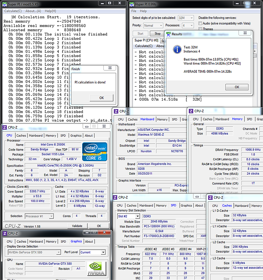Click the Intel Core i5 2500K name field

pos(53,145)
